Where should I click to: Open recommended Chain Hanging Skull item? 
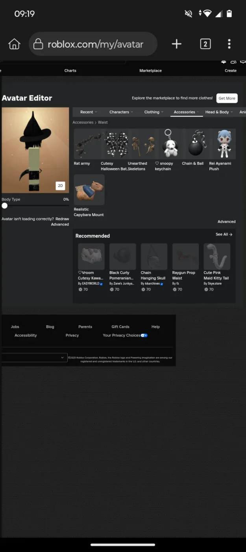[x=154, y=257]
